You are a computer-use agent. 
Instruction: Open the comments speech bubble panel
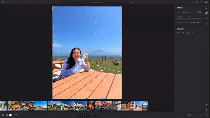click(206, 105)
